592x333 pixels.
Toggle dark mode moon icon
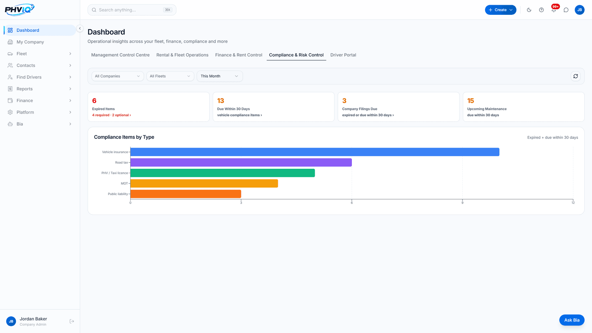529,10
